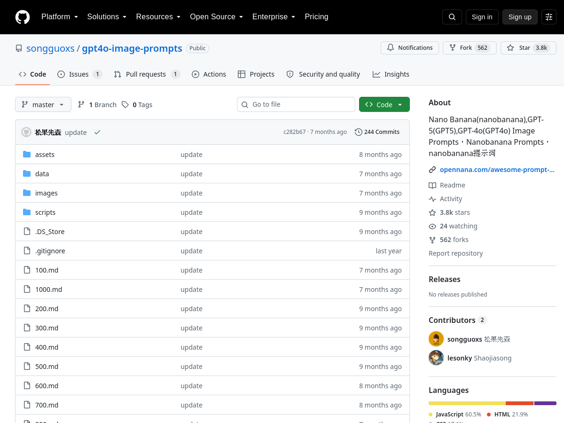Open the gpt4o-image-prompts repository link
The height and width of the screenshot is (423, 564).
(132, 48)
